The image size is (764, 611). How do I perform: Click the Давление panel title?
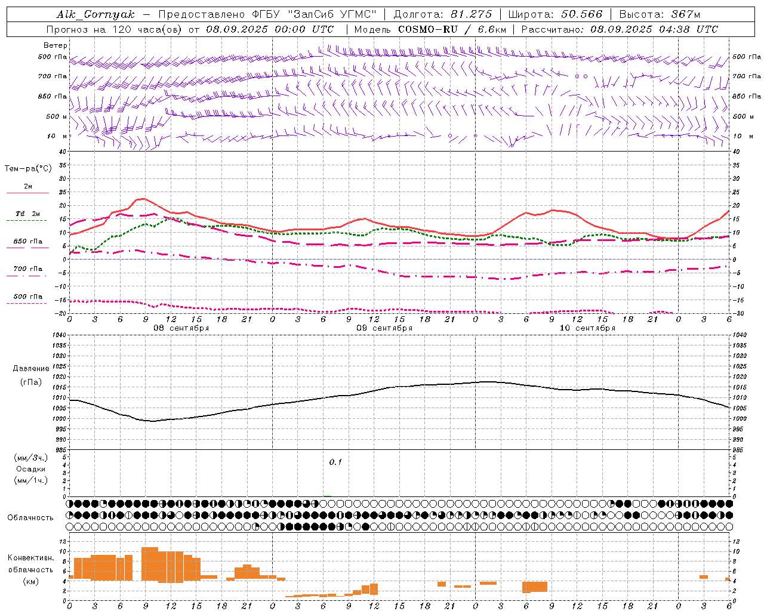31,369
